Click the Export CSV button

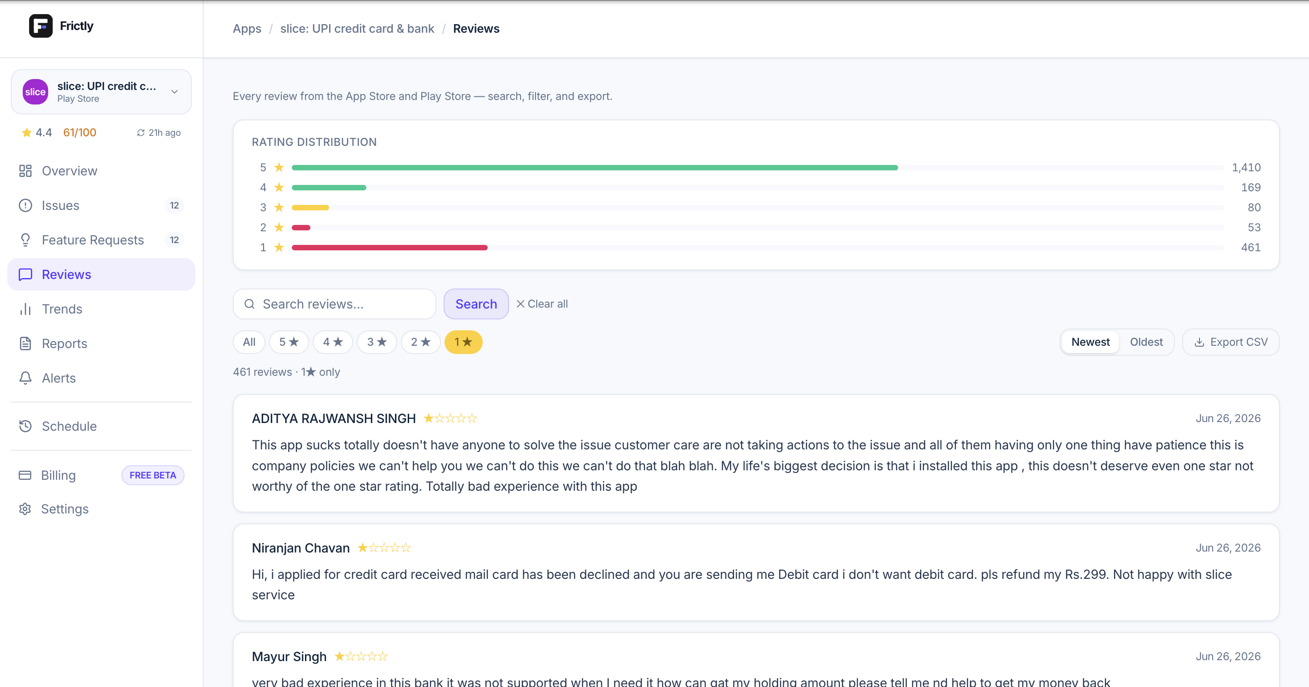[x=1230, y=342]
